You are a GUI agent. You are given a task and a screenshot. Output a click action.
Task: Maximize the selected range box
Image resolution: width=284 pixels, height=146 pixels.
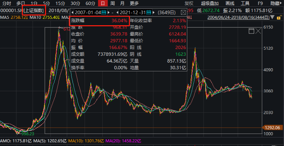click(252, 32)
